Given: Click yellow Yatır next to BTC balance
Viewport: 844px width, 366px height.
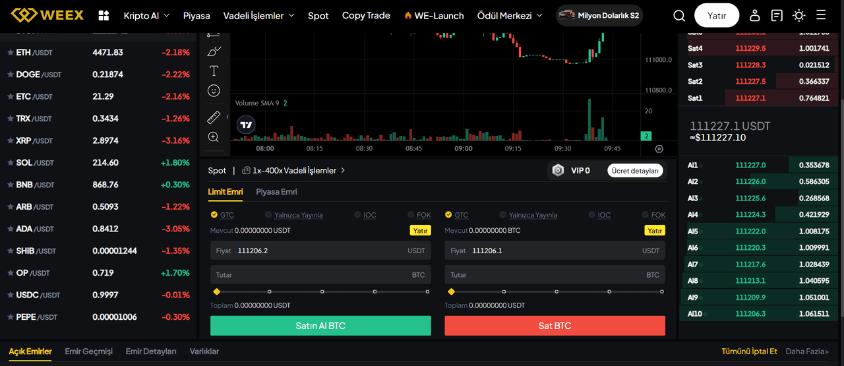Looking at the screenshot, I should click(655, 231).
